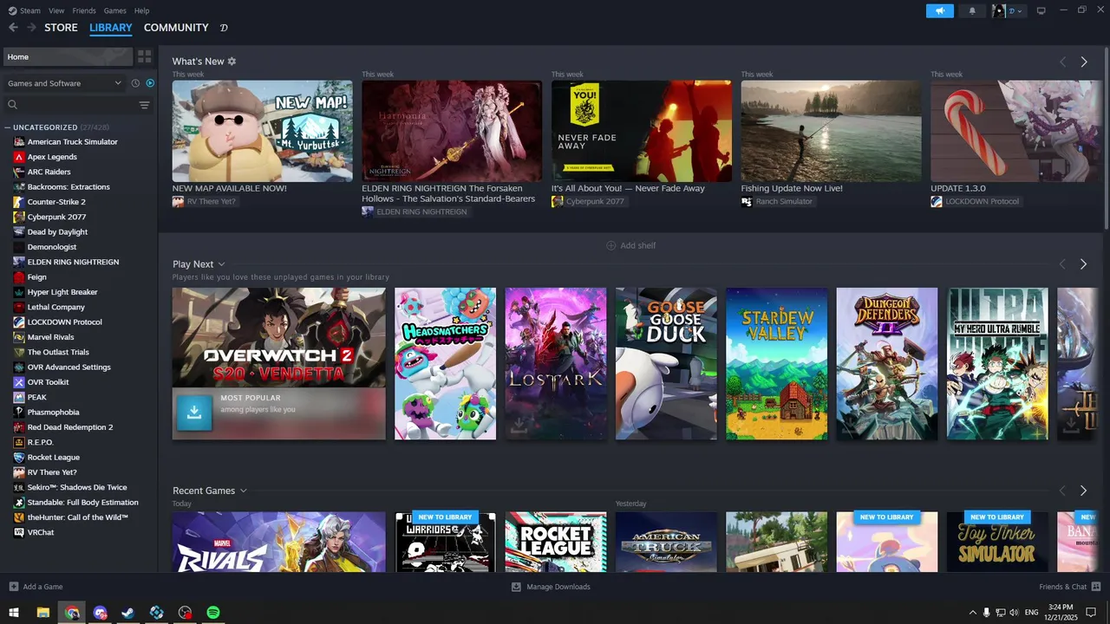Select Home in library sidebar
Viewport: 1110px width, 624px height.
coord(68,56)
